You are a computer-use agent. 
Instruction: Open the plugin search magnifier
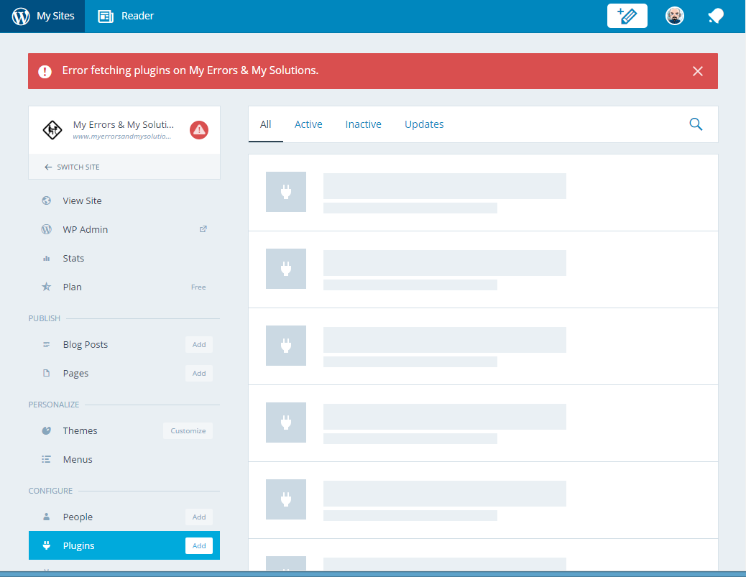(x=696, y=124)
